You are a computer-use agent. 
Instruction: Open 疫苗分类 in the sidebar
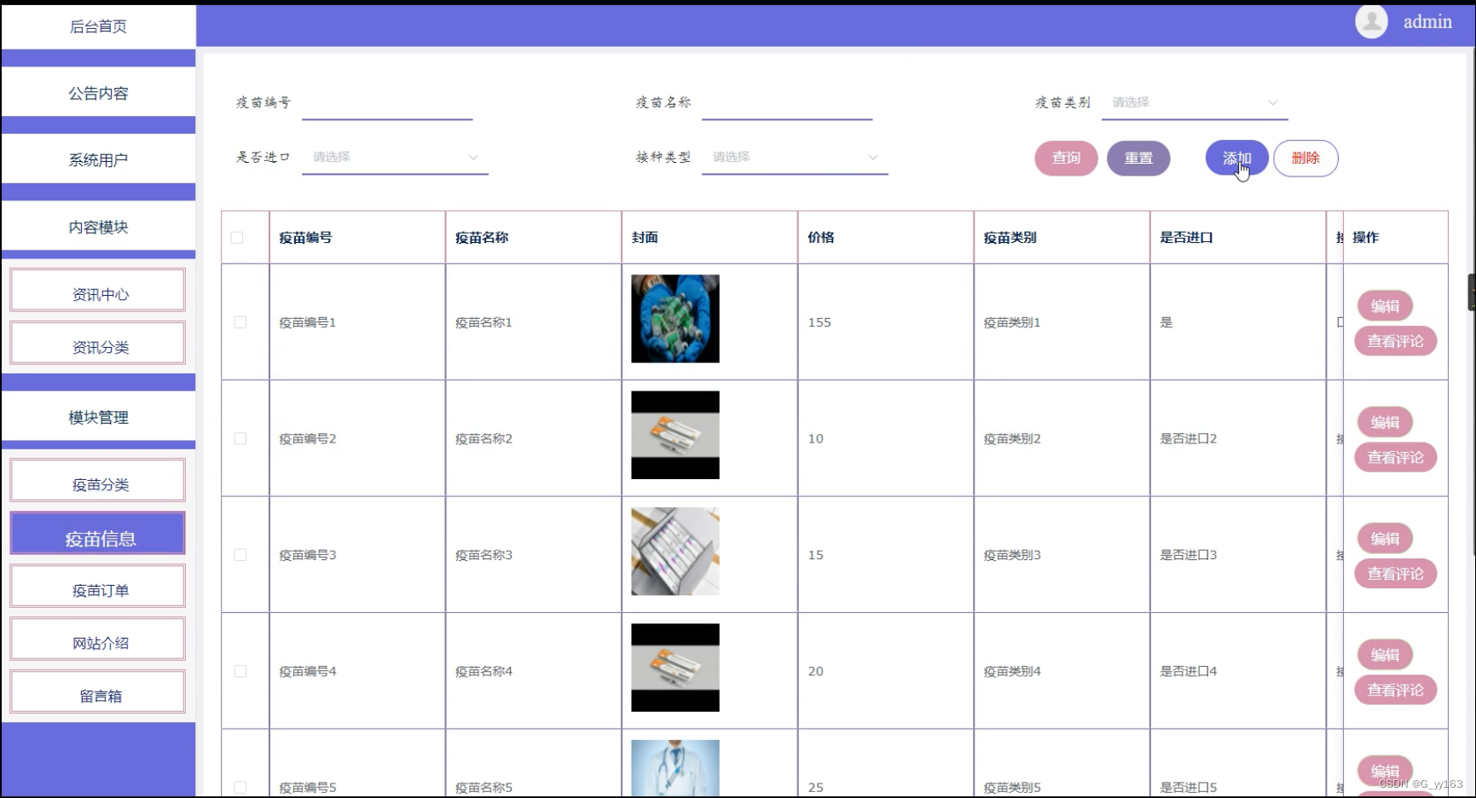98,481
